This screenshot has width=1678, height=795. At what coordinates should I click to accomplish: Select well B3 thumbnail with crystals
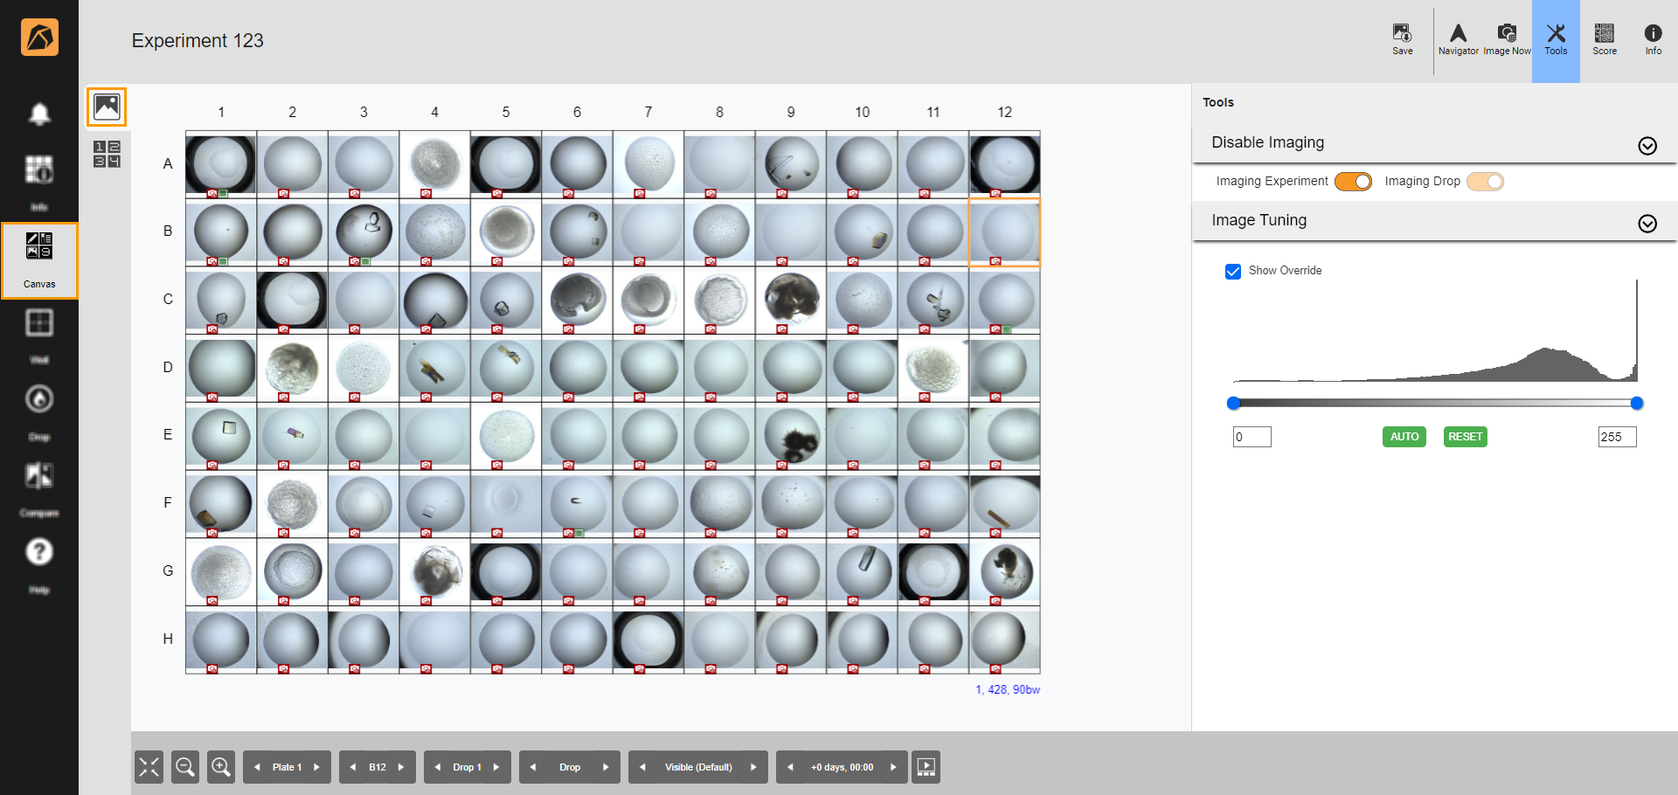pos(364,232)
